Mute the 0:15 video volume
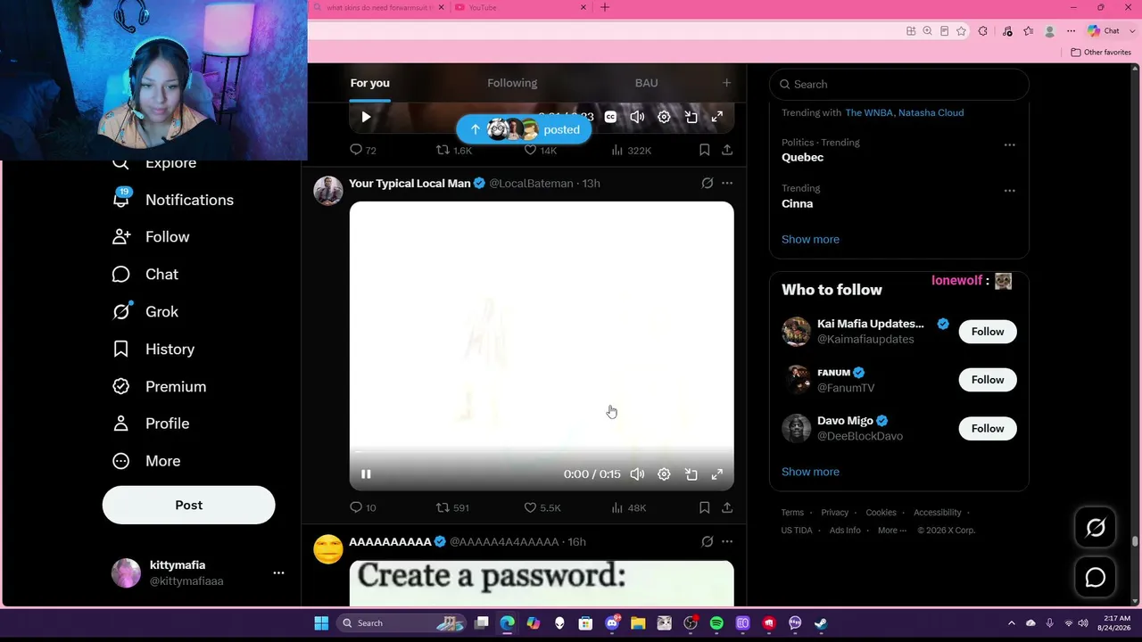Viewport: 1142px width, 642px height. [637, 474]
